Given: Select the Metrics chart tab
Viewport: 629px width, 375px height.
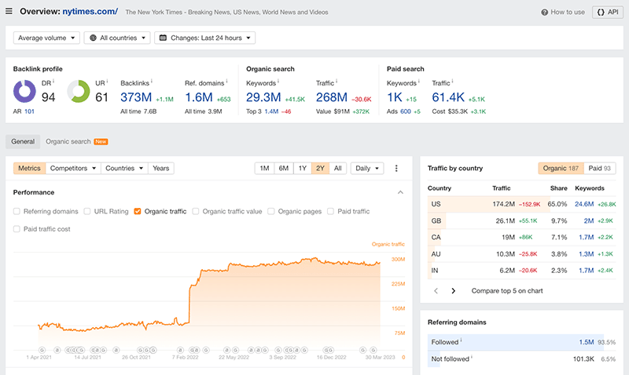Looking at the screenshot, I should click(29, 169).
